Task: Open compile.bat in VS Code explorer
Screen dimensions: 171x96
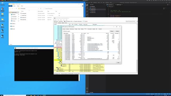Action: (x=93, y=8)
